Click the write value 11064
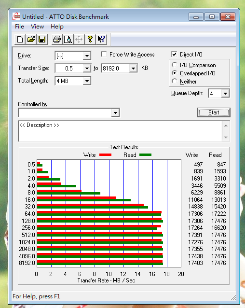Viewport: 245px width, 308px height. (195, 199)
